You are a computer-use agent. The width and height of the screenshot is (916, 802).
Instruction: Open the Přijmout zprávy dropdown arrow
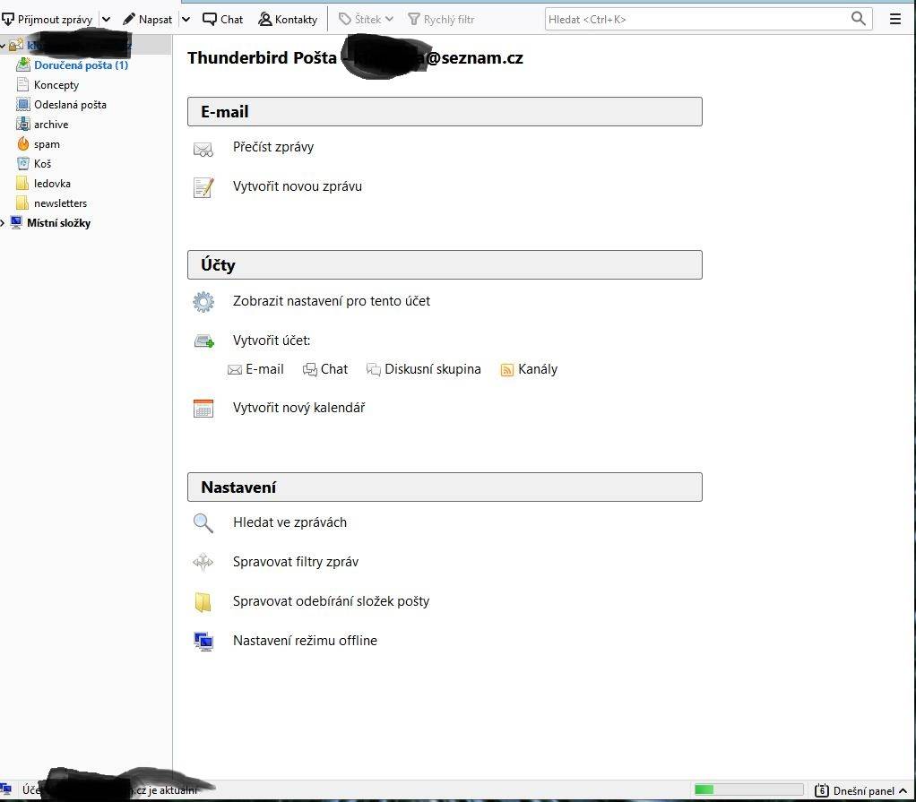[106, 20]
